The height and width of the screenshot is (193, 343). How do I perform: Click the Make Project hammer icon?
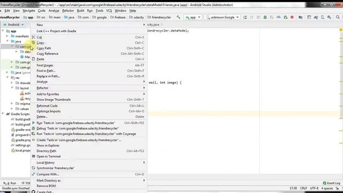[178, 17]
